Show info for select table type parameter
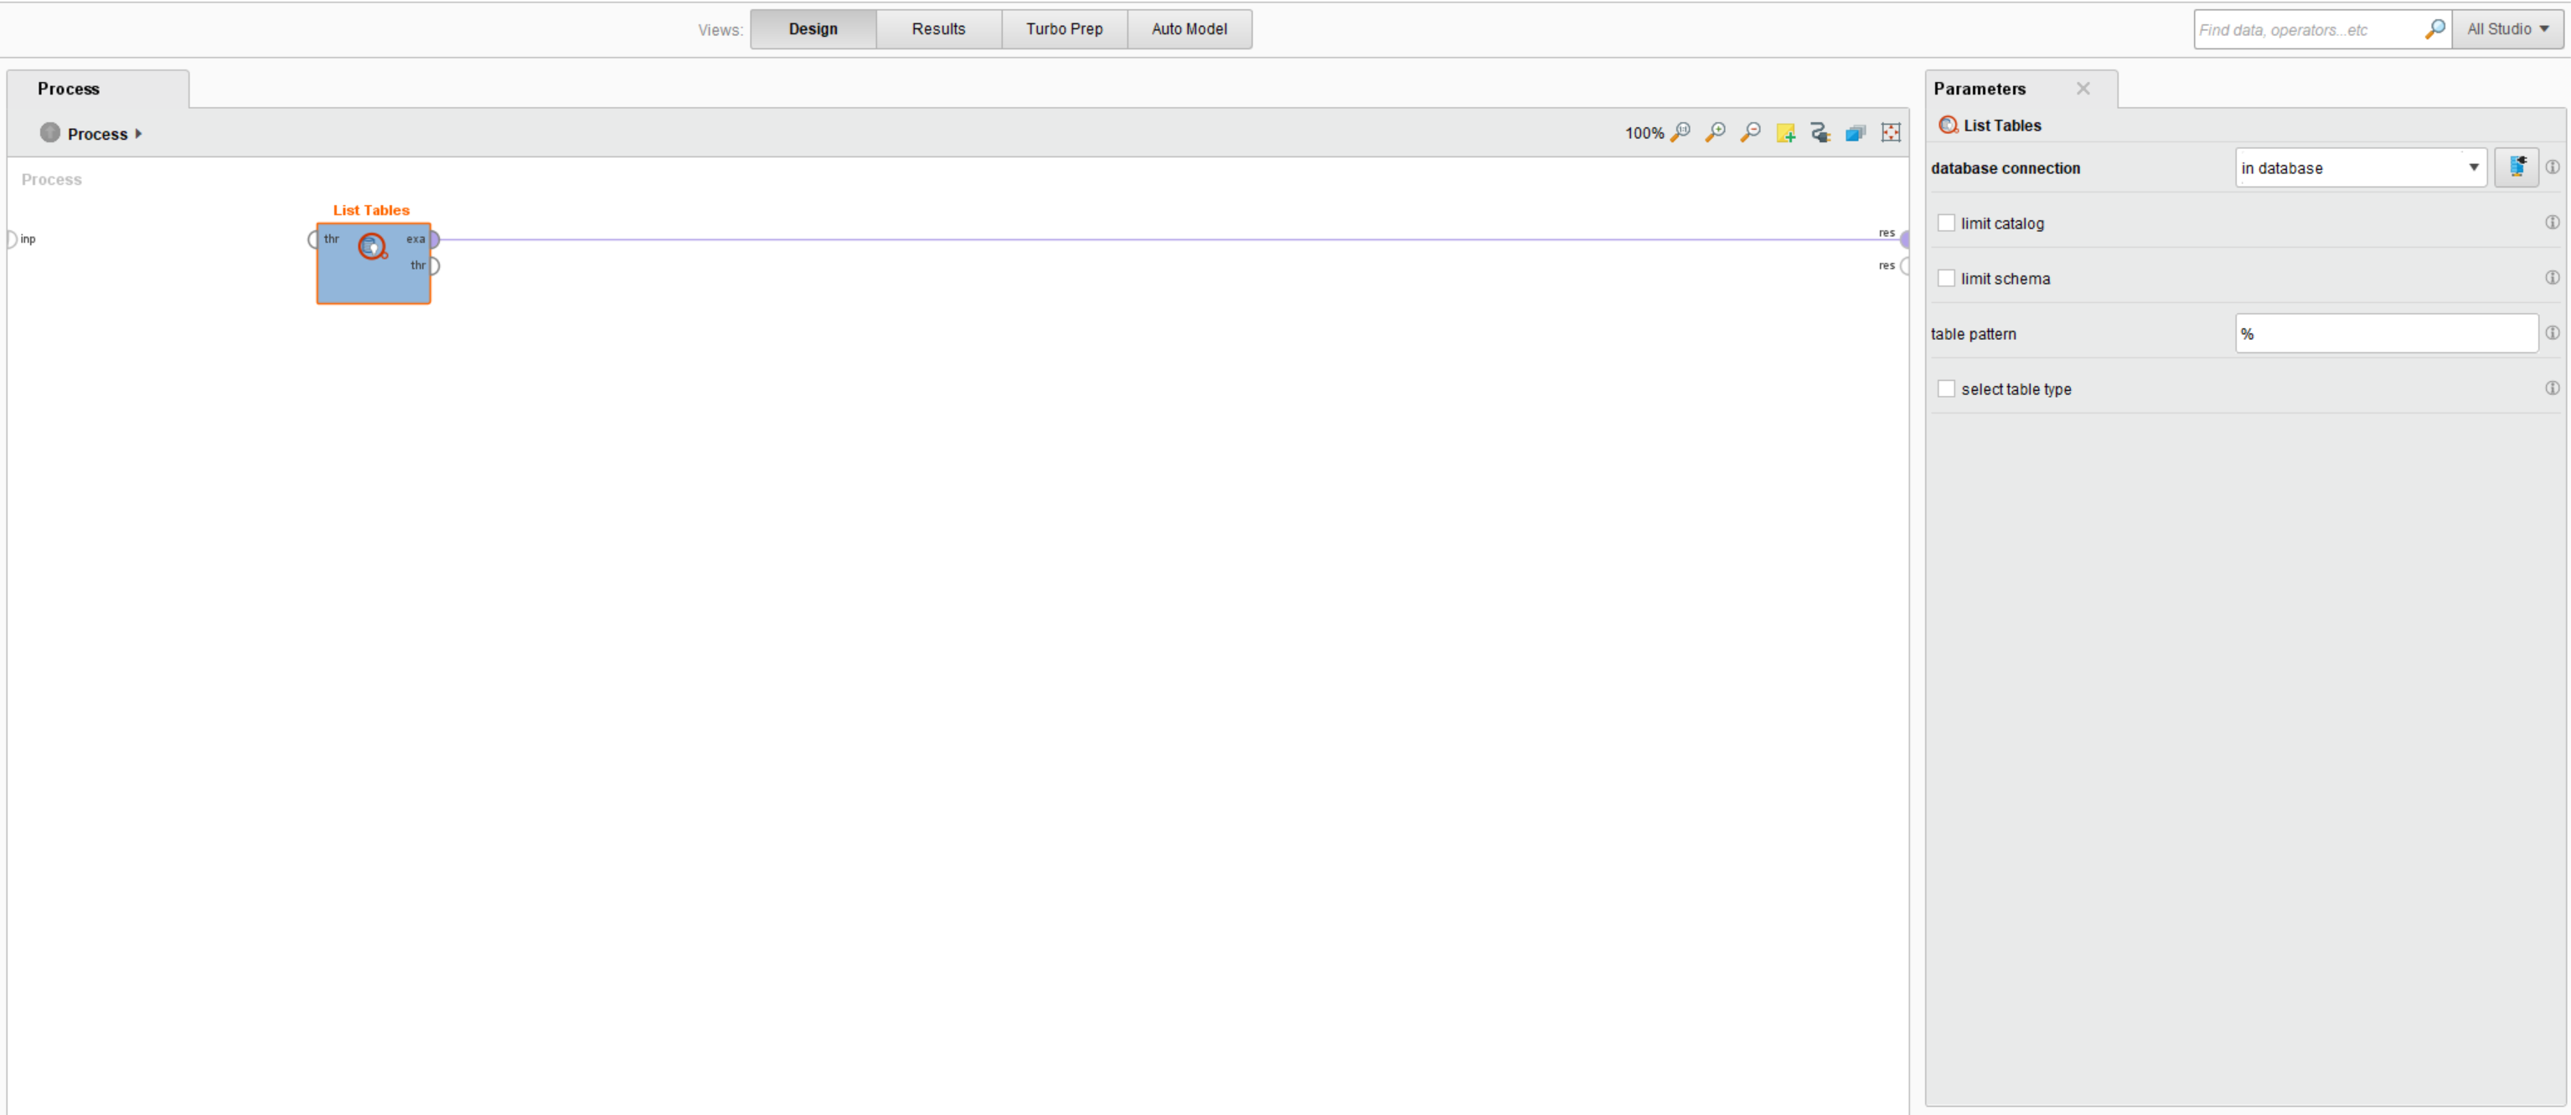Viewport: 2571px width, 1115px height. 2552,388
